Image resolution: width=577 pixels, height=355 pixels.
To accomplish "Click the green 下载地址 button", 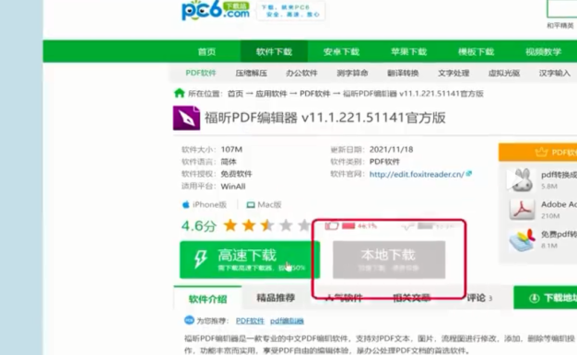I will (546, 298).
